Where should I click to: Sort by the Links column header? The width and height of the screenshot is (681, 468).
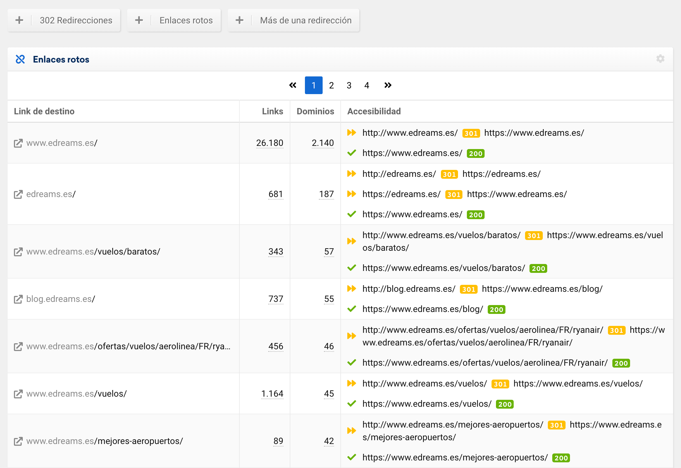click(x=272, y=111)
